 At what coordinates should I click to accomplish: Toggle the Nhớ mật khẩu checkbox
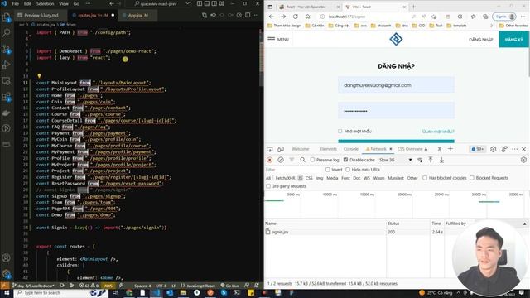pos(340,131)
